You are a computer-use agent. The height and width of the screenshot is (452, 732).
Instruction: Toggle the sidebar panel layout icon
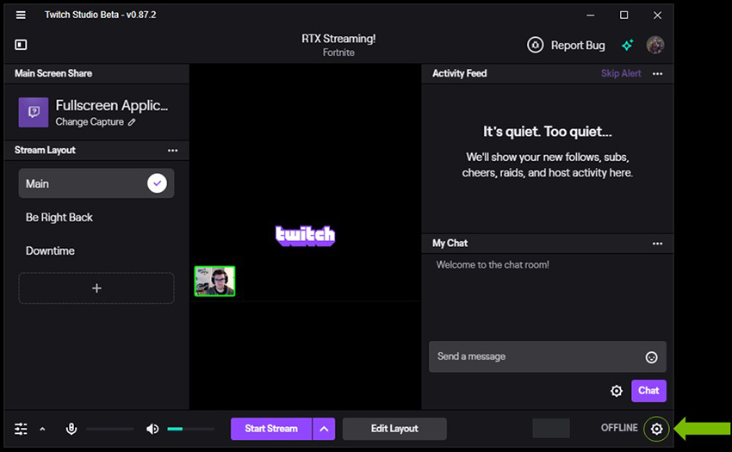(x=21, y=45)
